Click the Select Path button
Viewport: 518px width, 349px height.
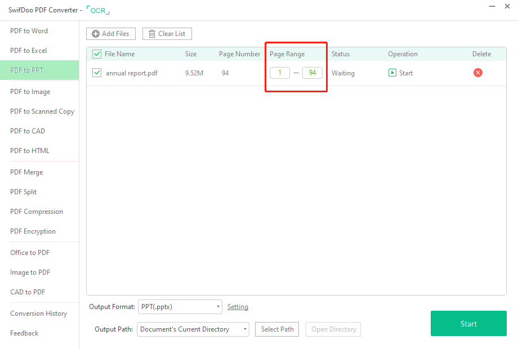point(277,329)
